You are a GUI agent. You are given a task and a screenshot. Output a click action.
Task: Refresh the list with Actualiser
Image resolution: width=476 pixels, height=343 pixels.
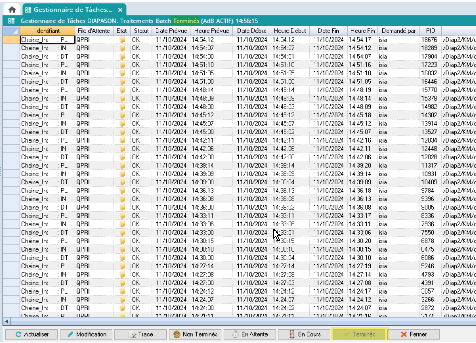tap(32, 334)
